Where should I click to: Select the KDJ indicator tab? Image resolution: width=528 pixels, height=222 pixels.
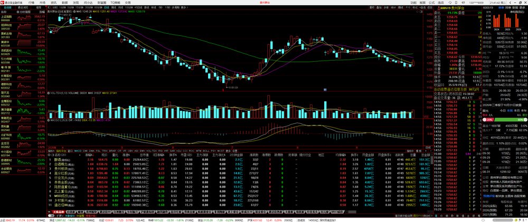(x=180, y=151)
